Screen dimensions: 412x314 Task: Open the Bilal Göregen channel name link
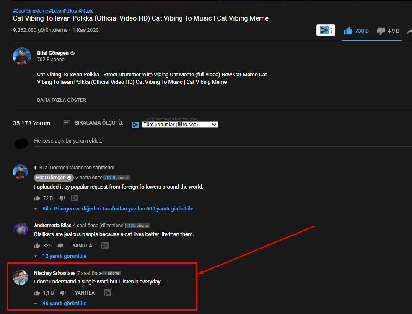click(x=53, y=53)
